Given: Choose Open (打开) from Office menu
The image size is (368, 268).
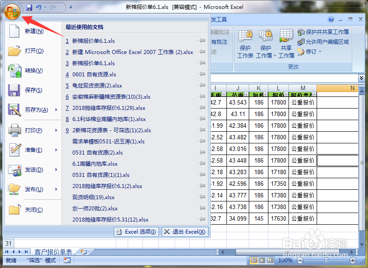Looking at the screenshot, I should coord(33,51).
